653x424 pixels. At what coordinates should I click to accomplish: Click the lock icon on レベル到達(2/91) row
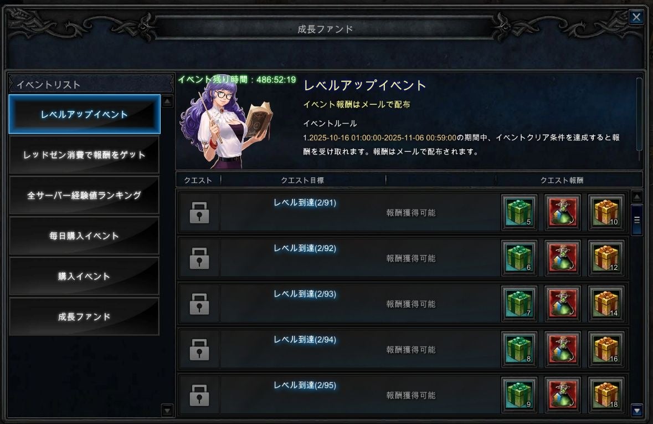point(199,213)
